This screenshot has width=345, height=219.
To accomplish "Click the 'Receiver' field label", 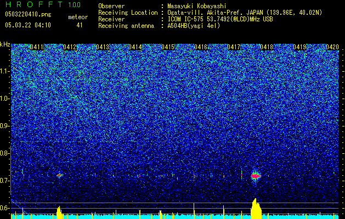I will [x=111, y=19].
